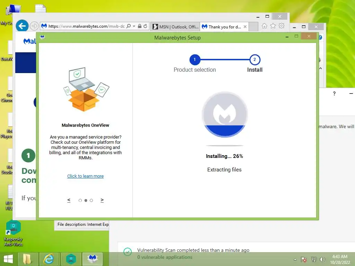Click the Vulnerability Scan completed check icon
Viewport: 355px width, 266px height.
pos(128,251)
